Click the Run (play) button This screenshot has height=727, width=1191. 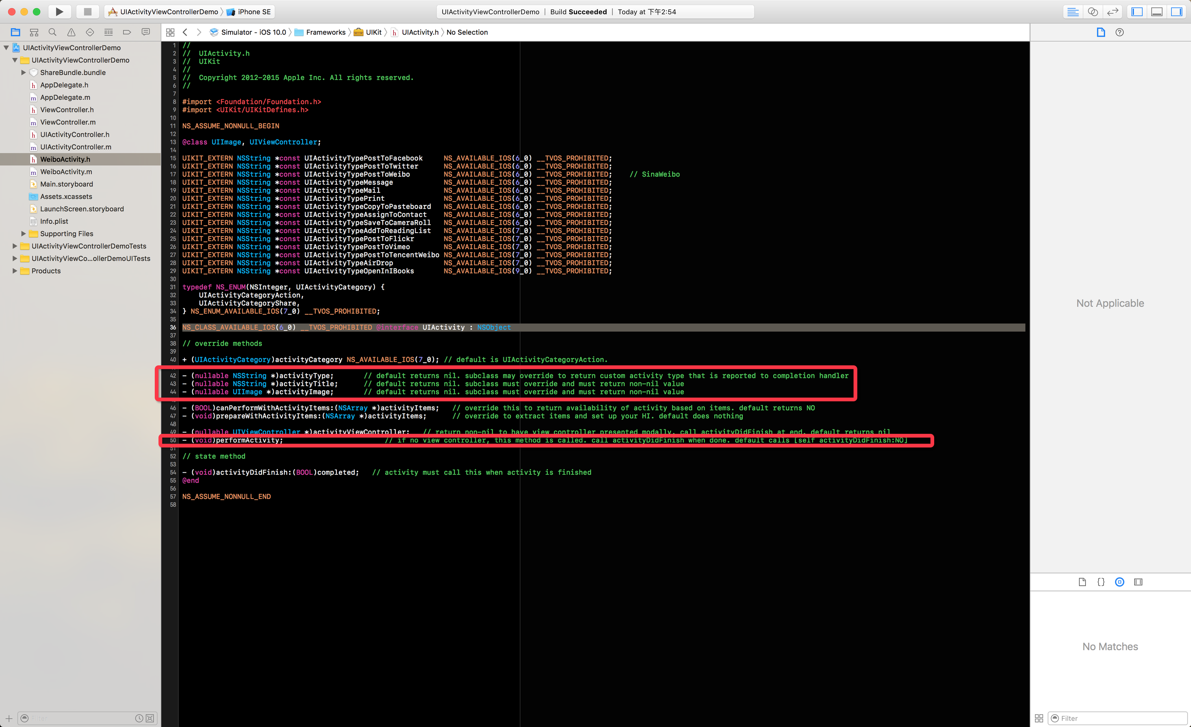(59, 11)
